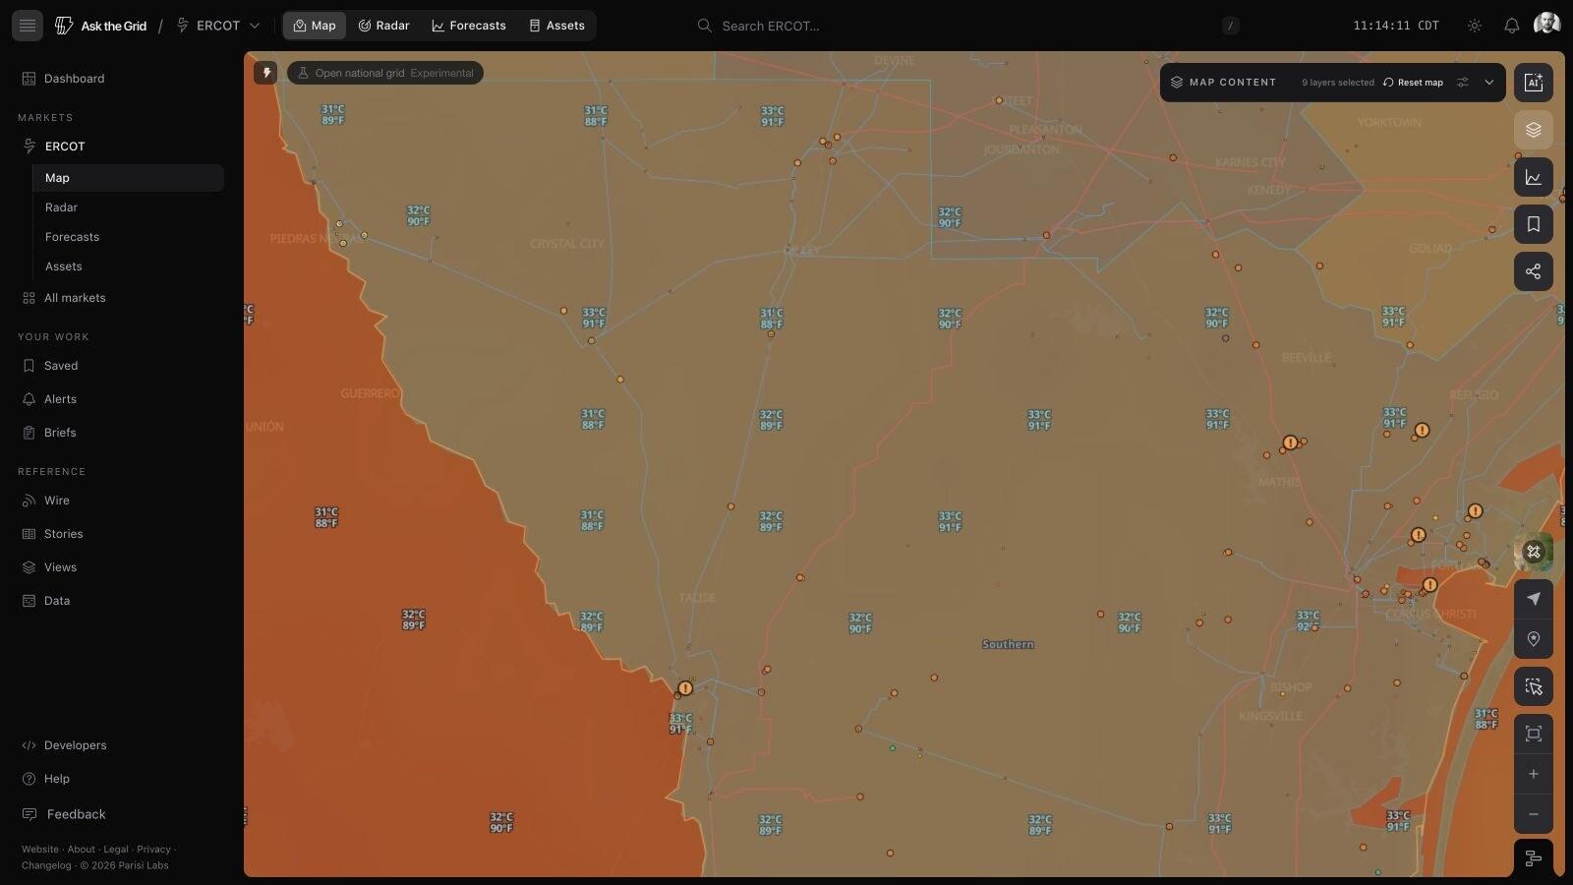
Task: Click the pin location marker button
Action: 1534,639
